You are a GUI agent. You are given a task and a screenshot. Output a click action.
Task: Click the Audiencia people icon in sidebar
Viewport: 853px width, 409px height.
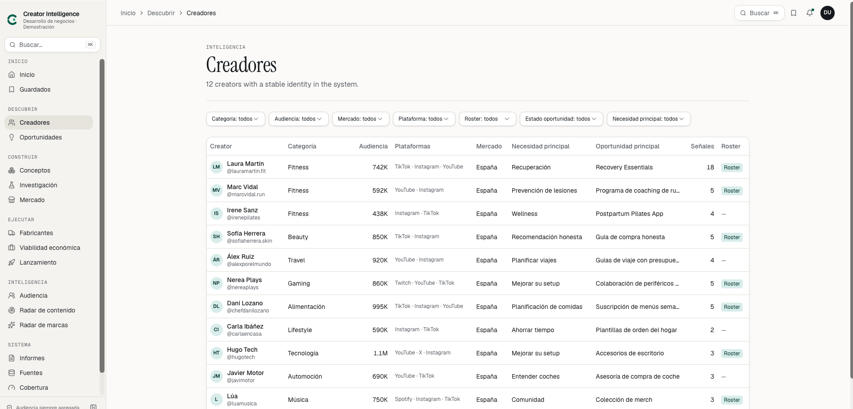pyautogui.click(x=12, y=295)
